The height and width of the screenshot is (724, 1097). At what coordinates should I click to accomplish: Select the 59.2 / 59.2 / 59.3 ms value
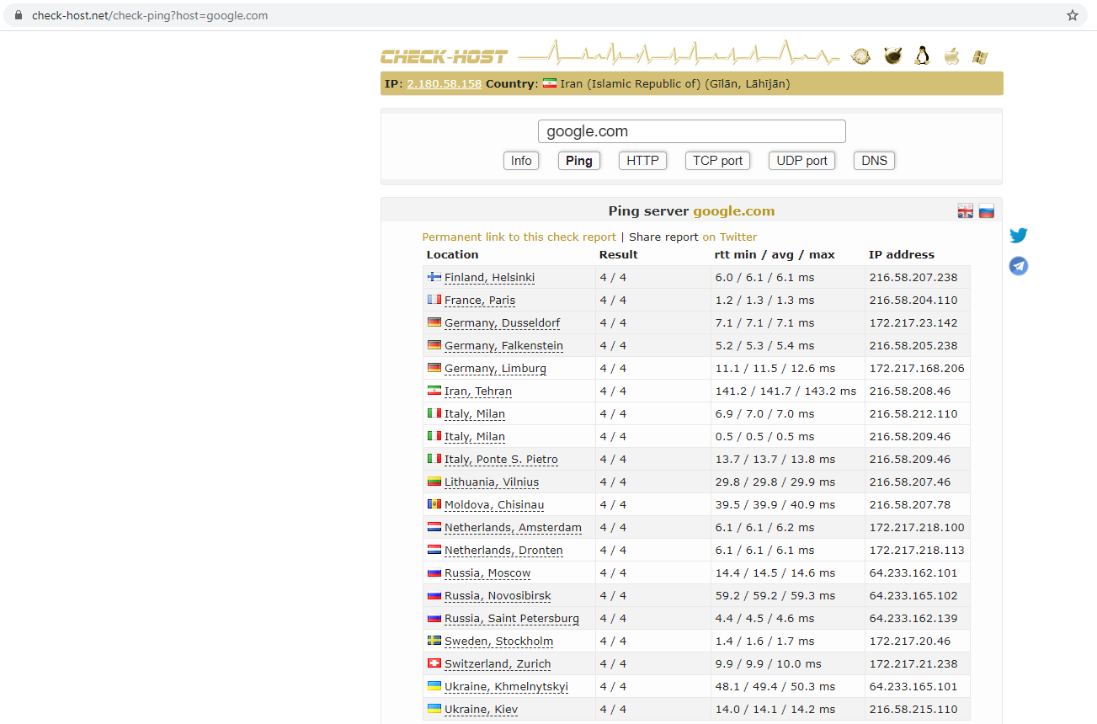click(x=775, y=595)
